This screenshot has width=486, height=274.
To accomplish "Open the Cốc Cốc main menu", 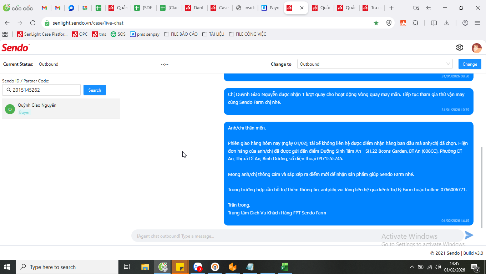I will pyautogui.click(x=477, y=23).
